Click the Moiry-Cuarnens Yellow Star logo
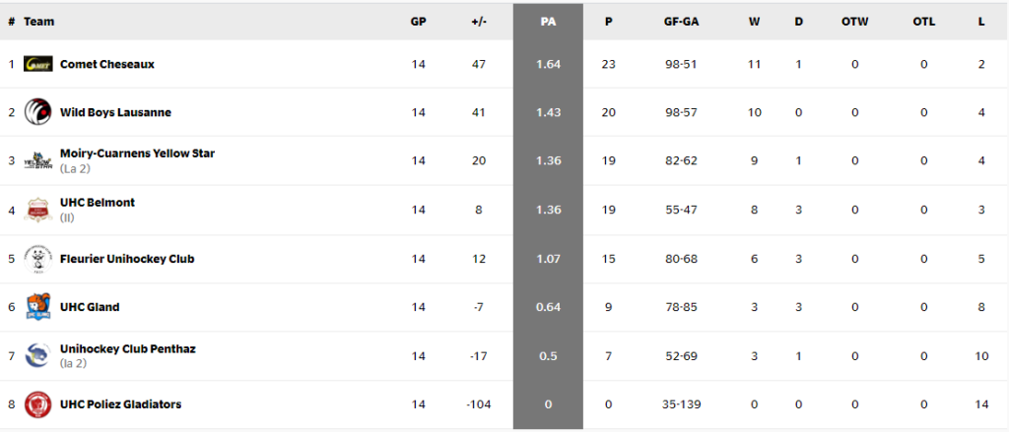1009x432 pixels. click(x=37, y=160)
